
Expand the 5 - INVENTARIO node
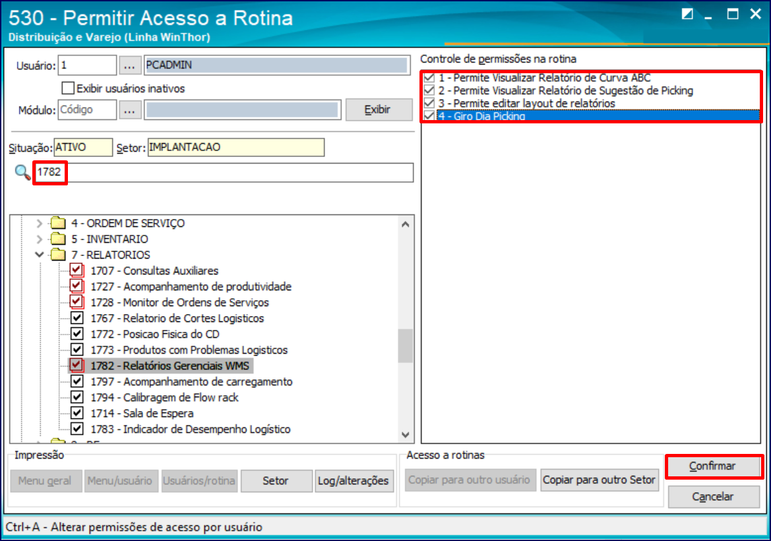click(40, 239)
